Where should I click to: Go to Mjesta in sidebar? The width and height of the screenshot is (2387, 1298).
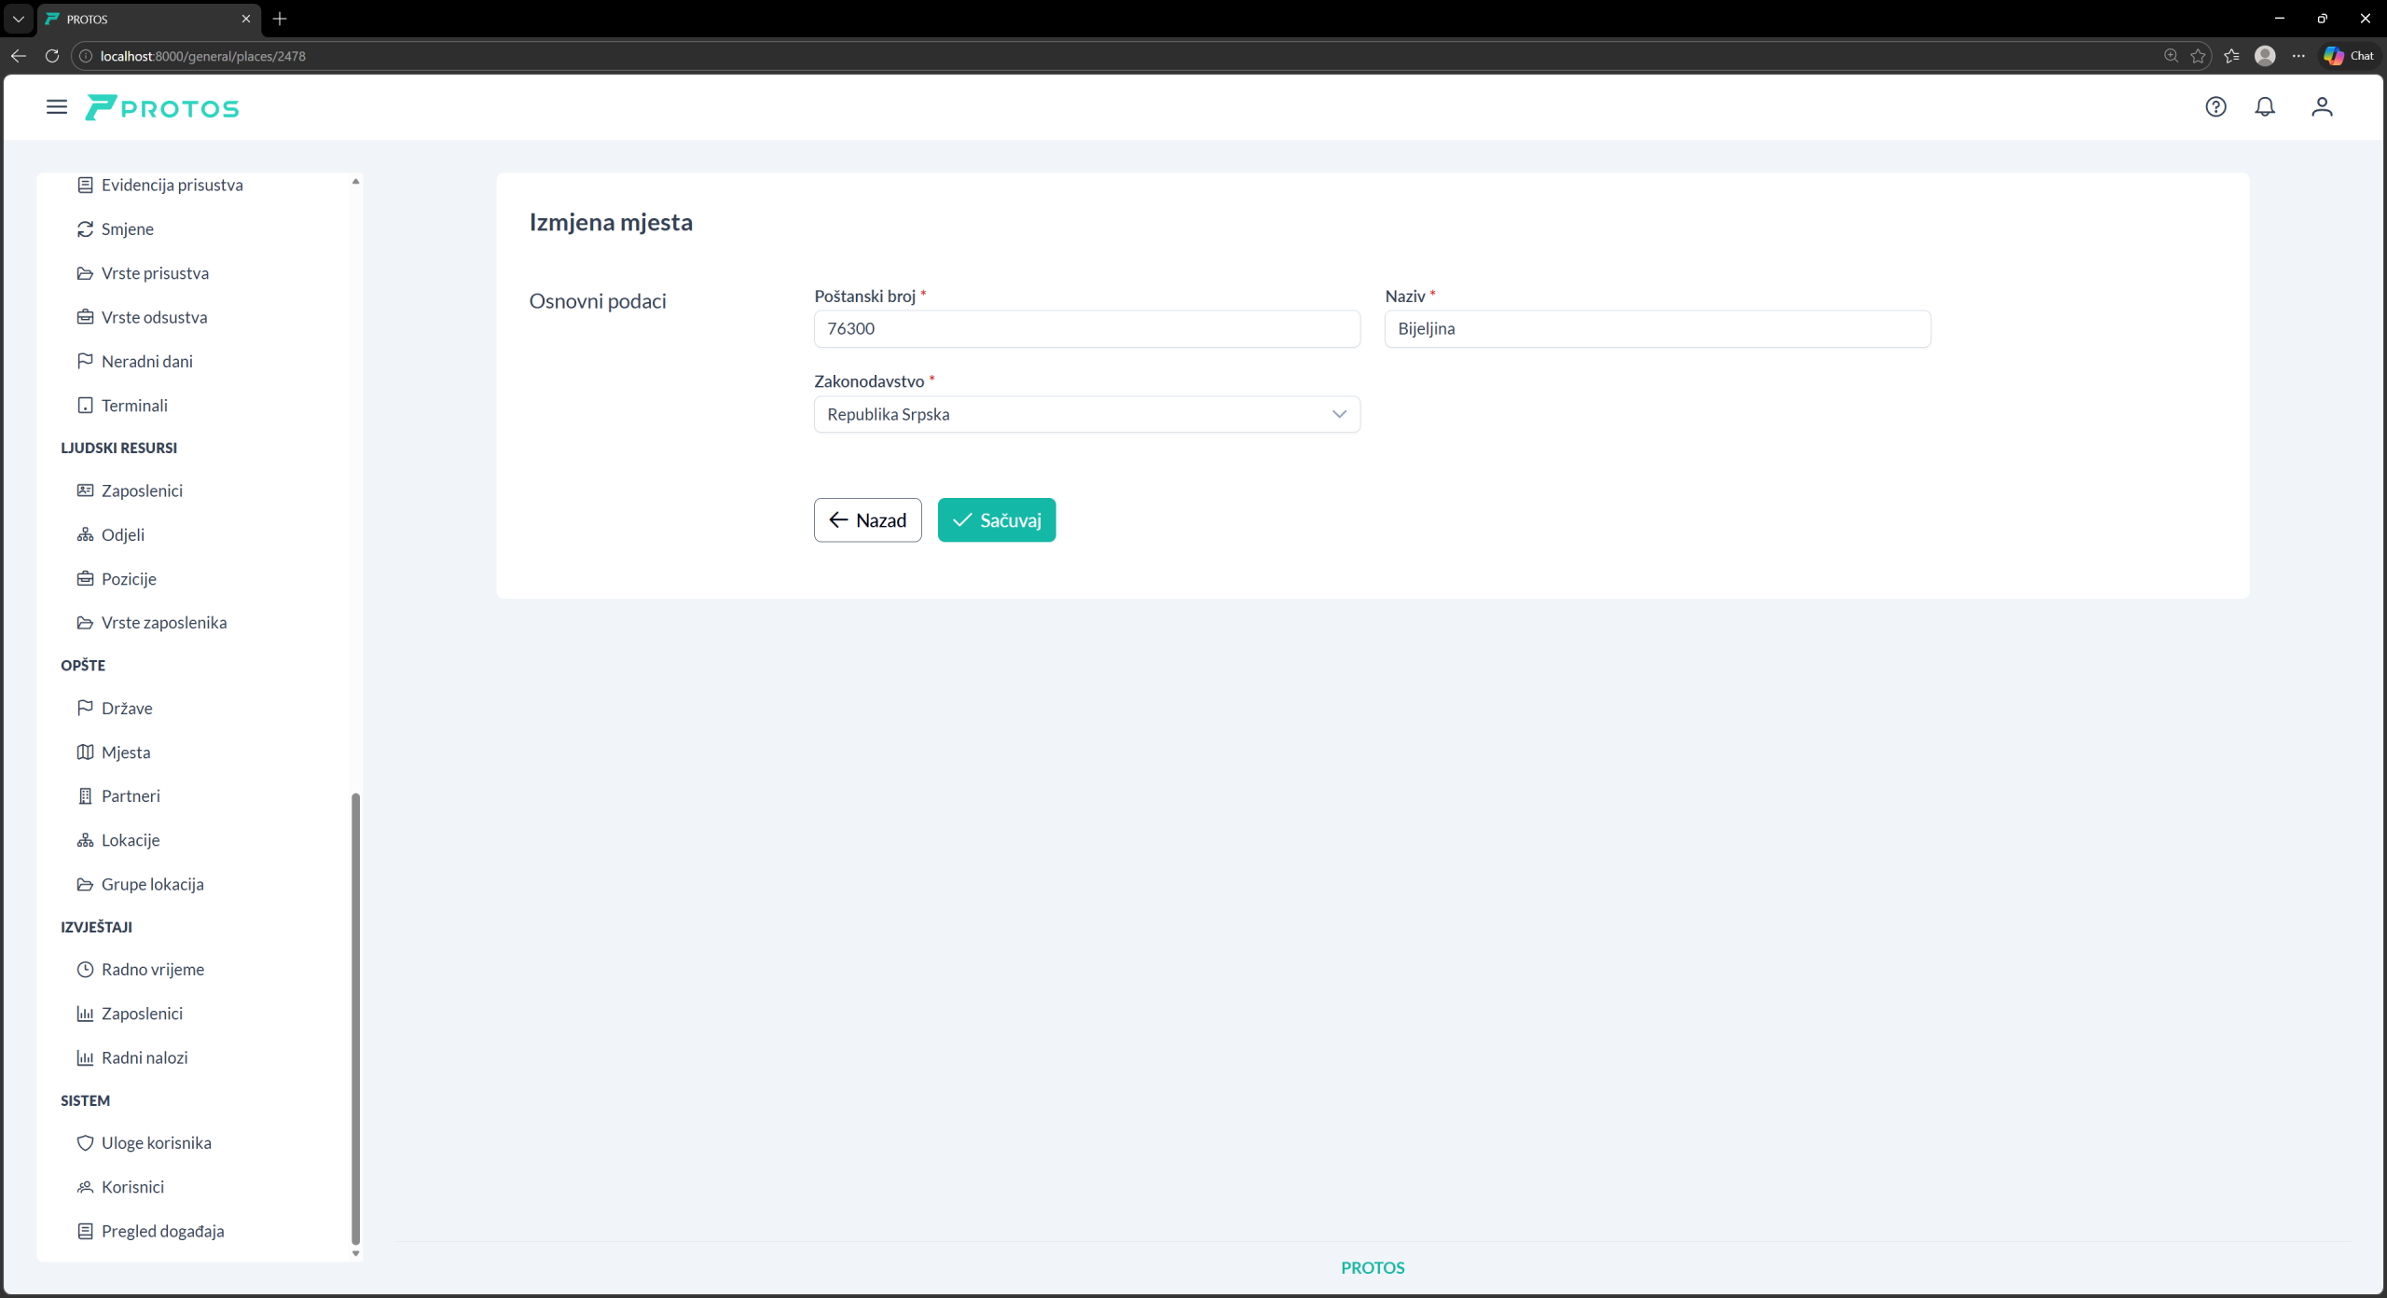125,753
